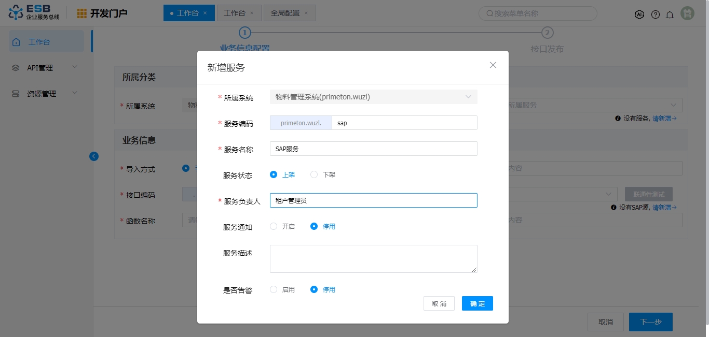Click the user avatar icon
This screenshot has width=709, height=337.
tap(688, 14)
